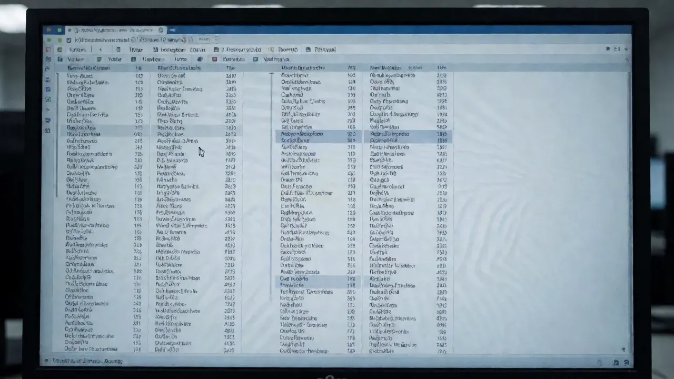Image resolution: width=674 pixels, height=379 pixels.
Task: Click the green play arrow icon beside the address bar
Action: (x=49, y=40)
